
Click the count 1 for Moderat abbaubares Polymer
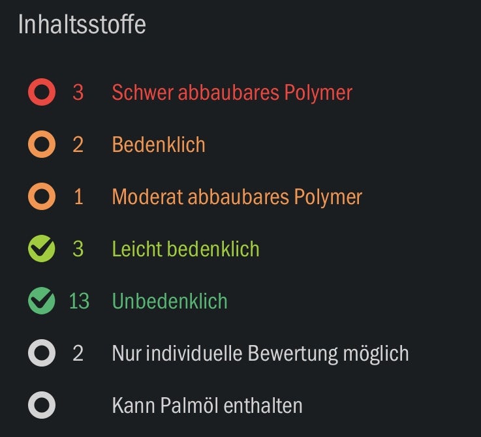point(78,196)
